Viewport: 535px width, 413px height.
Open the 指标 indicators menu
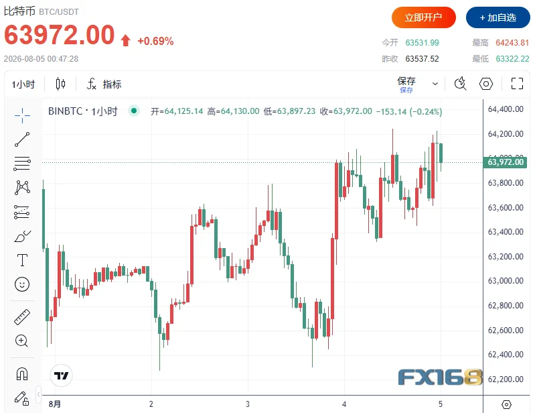click(x=104, y=84)
